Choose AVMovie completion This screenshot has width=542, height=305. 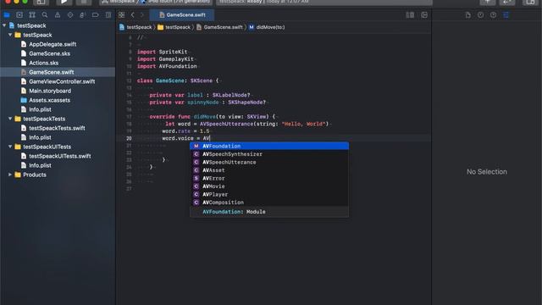[269, 186]
